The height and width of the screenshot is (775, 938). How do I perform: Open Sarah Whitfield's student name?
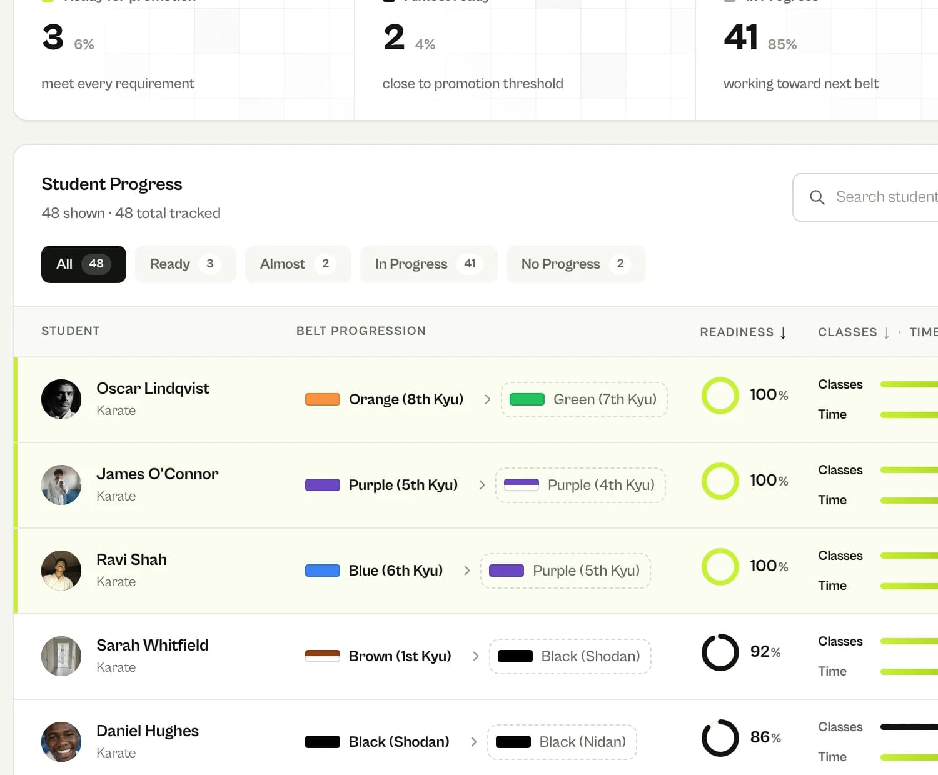click(x=153, y=646)
